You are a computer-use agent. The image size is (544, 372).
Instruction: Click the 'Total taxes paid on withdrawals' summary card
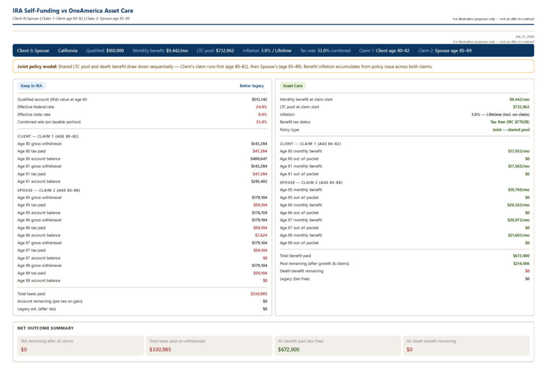click(209, 345)
